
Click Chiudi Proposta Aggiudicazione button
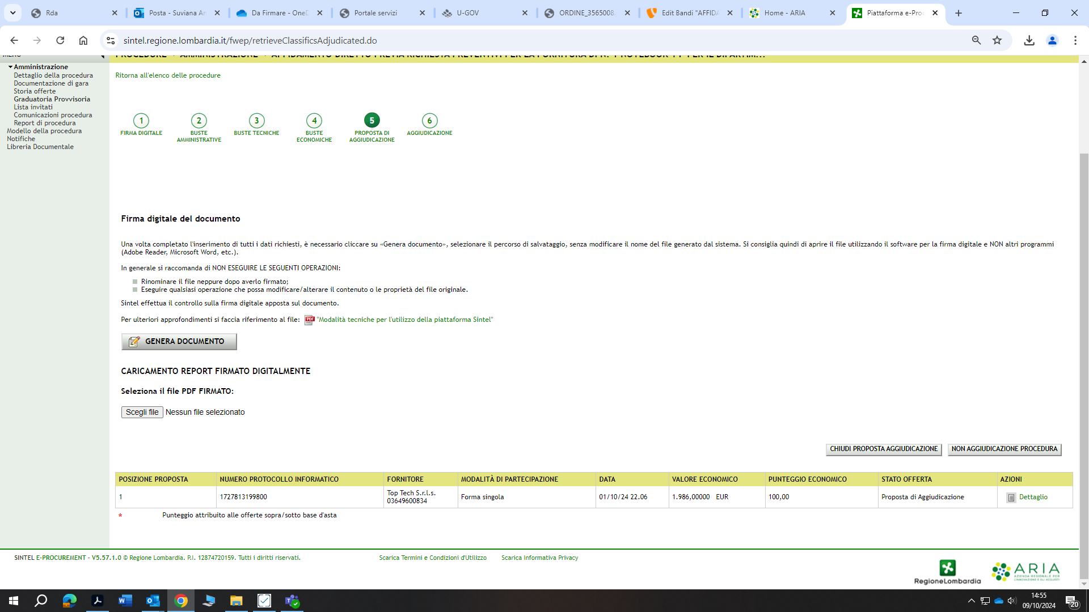[883, 449]
